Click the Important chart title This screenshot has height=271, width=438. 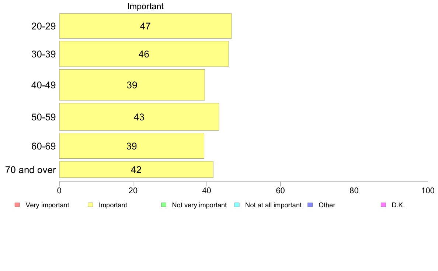coord(146,6)
